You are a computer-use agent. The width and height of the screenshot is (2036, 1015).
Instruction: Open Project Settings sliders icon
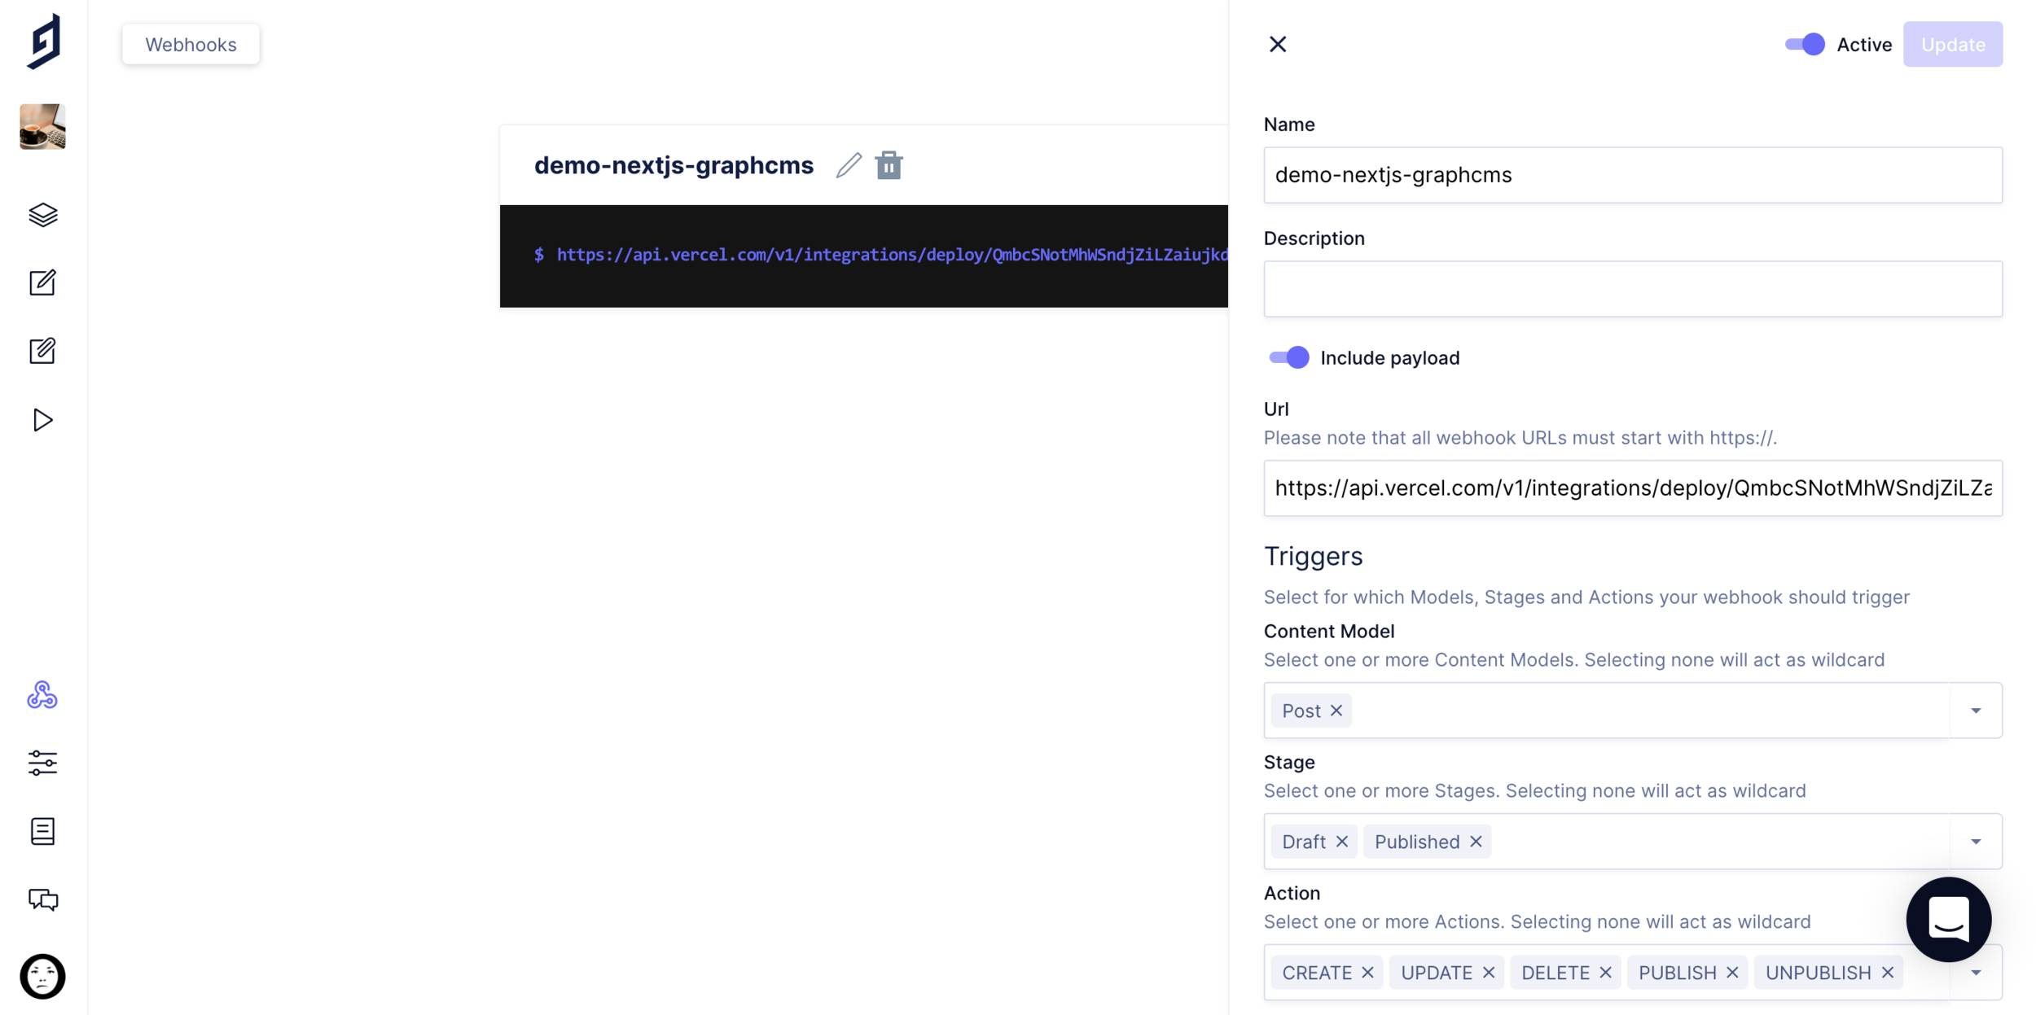pos(42,763)
